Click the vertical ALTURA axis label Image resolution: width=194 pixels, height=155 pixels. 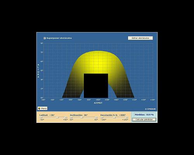point(38,71)
